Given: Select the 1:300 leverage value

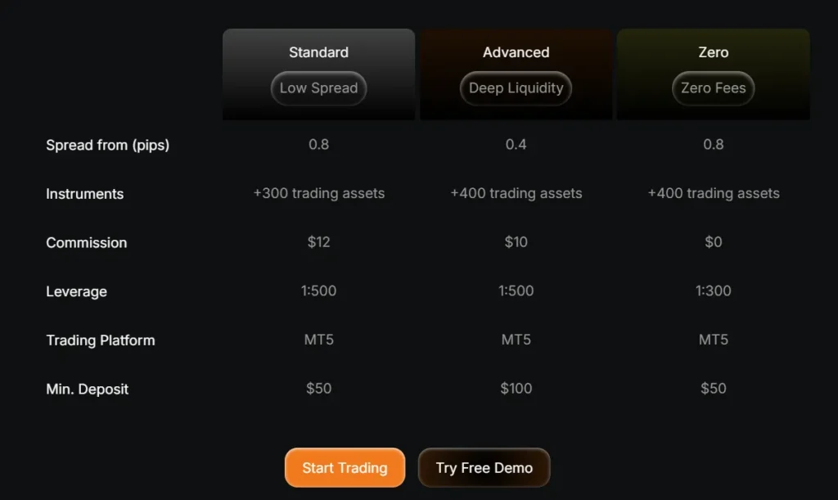Looking at the screenshot, I should [713, 291].
